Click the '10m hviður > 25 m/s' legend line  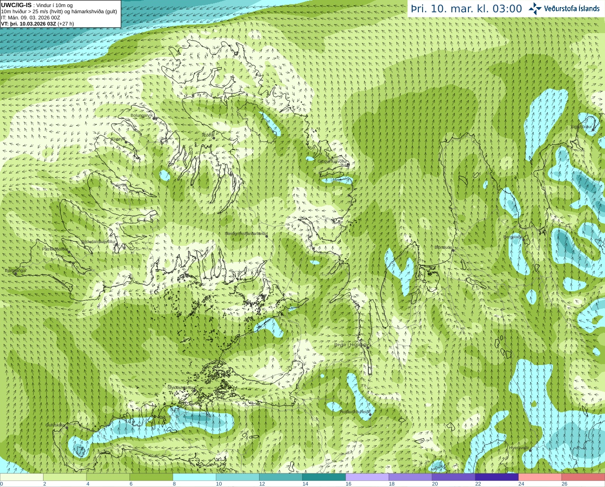[x=59, y=11]
